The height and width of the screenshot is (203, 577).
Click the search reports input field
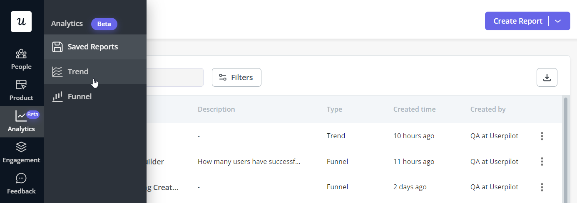175,78
